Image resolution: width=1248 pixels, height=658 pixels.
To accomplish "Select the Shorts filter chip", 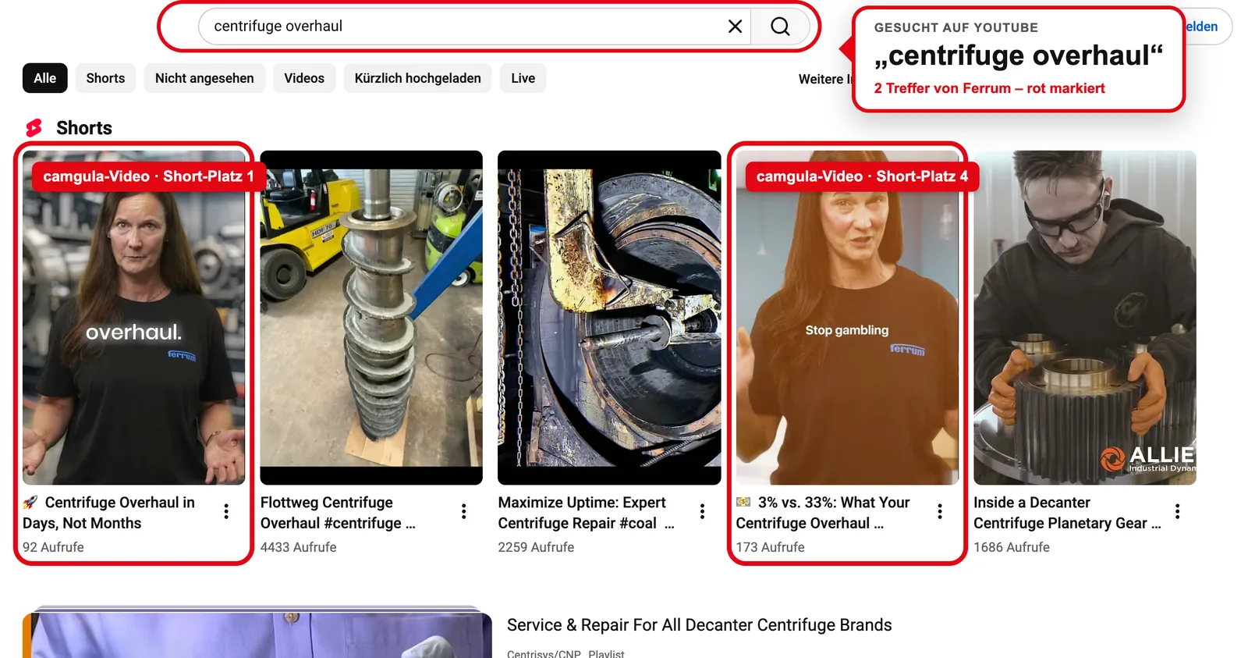I will 105,78.
